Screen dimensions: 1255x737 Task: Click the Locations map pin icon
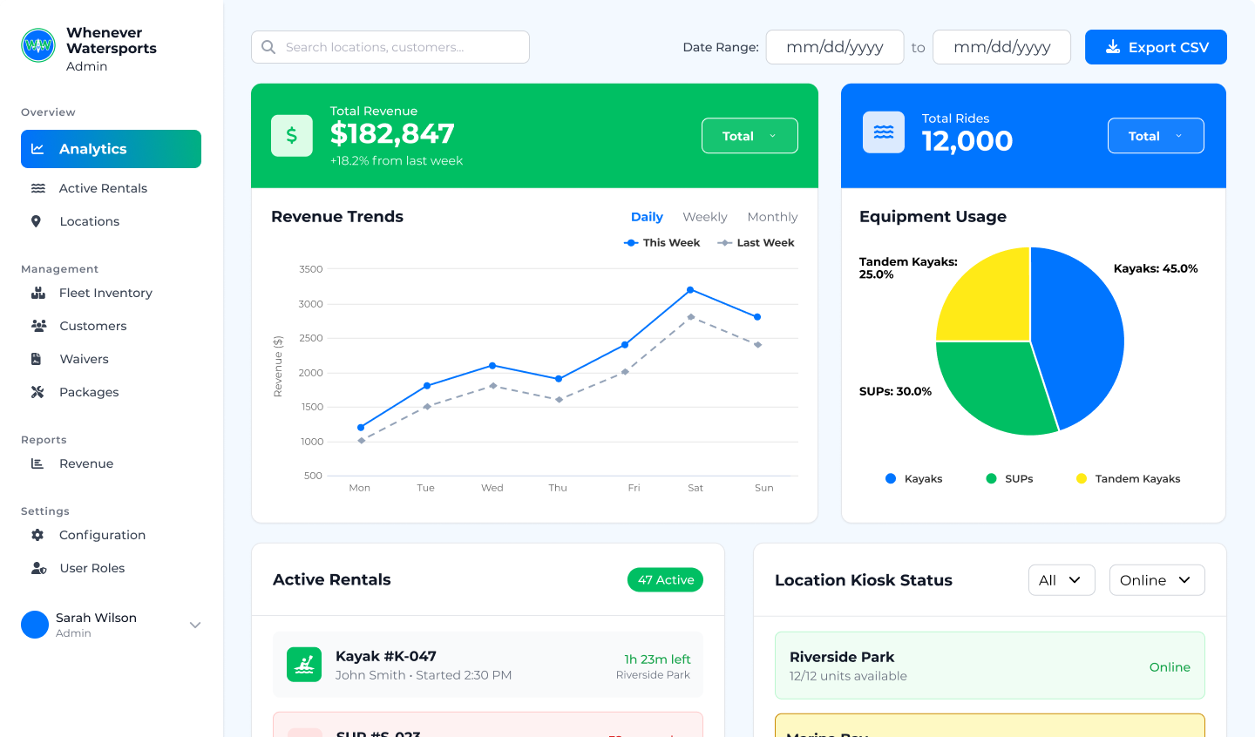[x=36, y=221]
